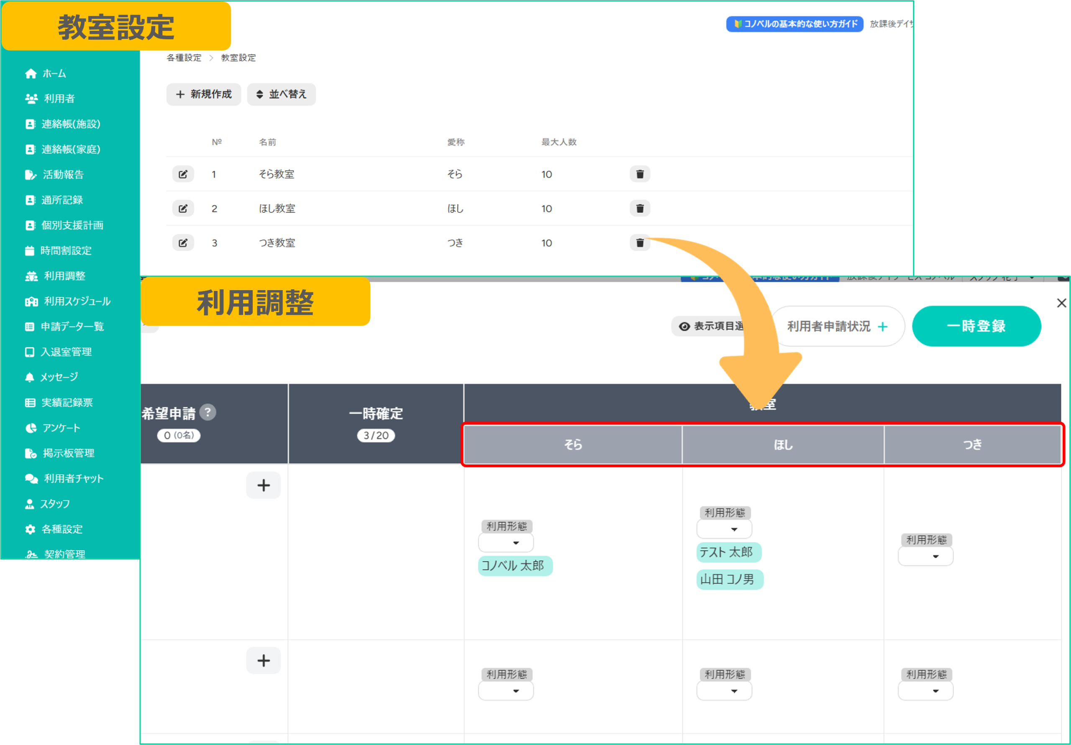The width and height of the screenshot is (1071, 745).
Task: Open 利用形態 dropdown in first-row そら column
Action: (506, 543)
